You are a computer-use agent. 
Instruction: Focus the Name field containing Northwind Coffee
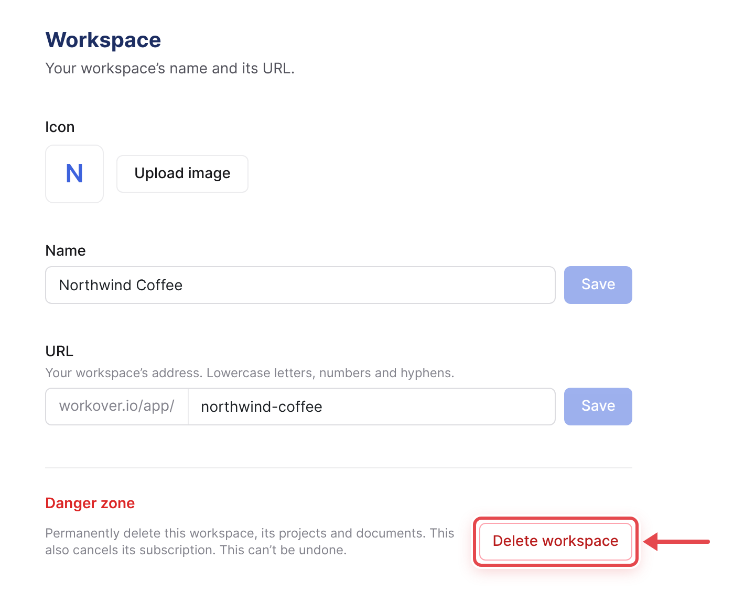tap(300, 285)
